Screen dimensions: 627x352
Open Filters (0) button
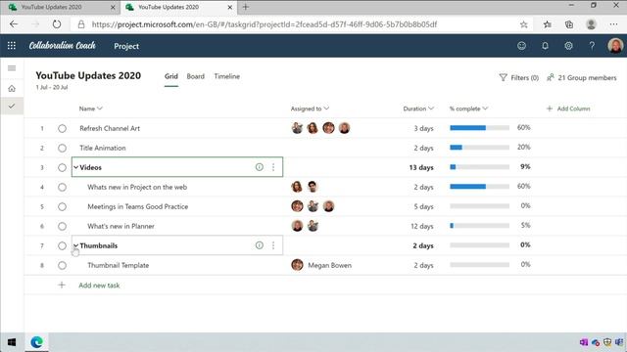[519, 78]
